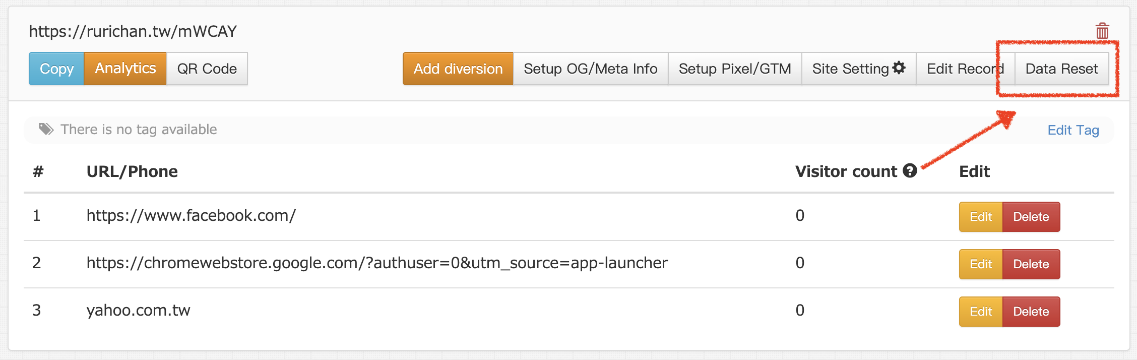Image resolution: width=1137 pixels, height=360 pixels.
Task: Delete the yahoo.com.tw row
Action: (1031, 312)
